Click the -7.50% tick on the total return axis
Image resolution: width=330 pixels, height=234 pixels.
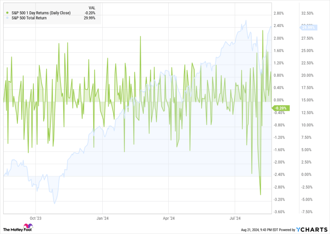pyautogui.click(x=307, y=212)
